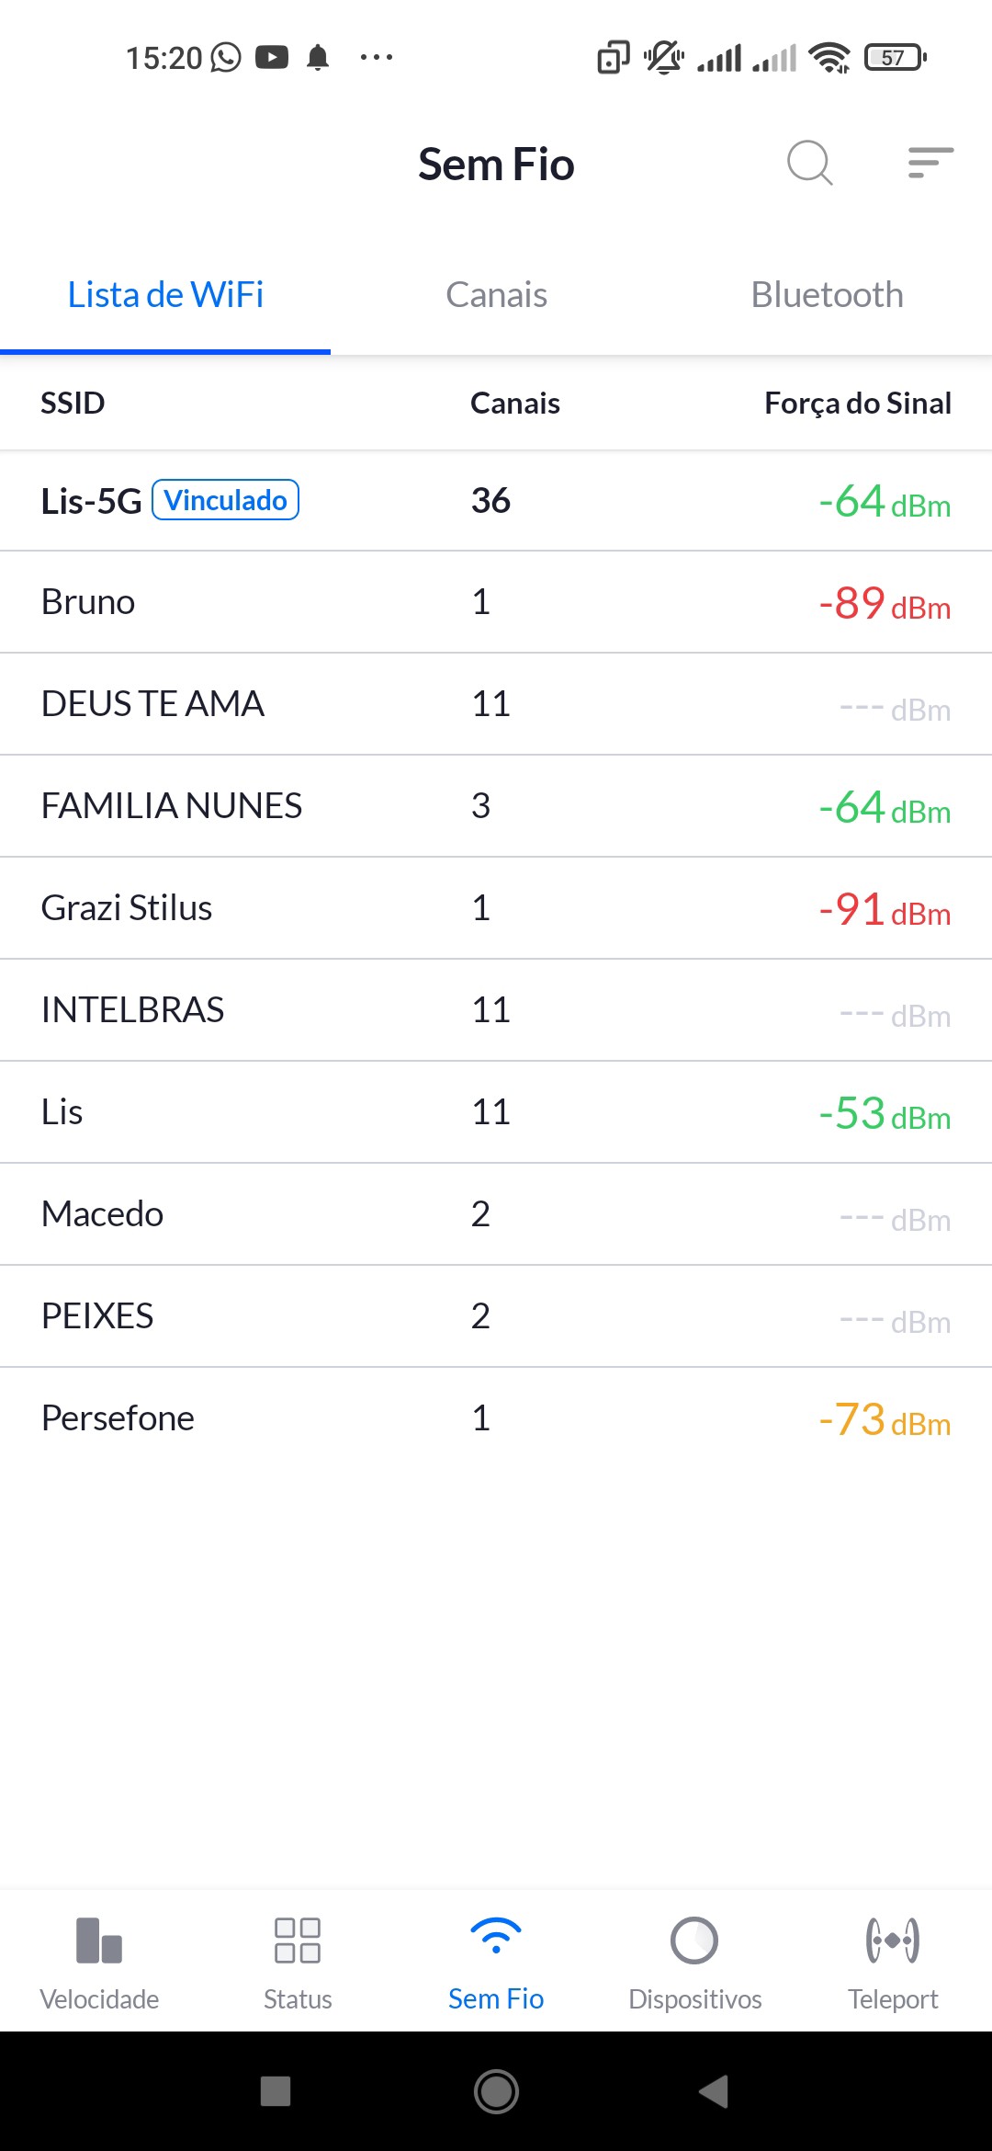The height and width of the screenshot is (2151, 992).
Task: Sort by Força do Sinal header
Action: click(x=857, y=403)
